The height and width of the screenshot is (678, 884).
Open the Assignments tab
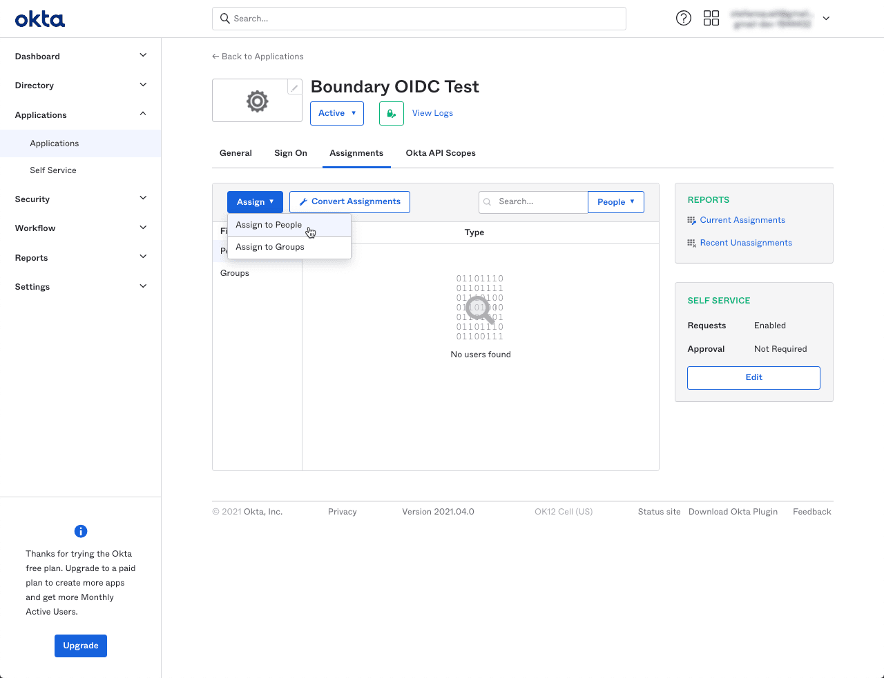[356, 153]
